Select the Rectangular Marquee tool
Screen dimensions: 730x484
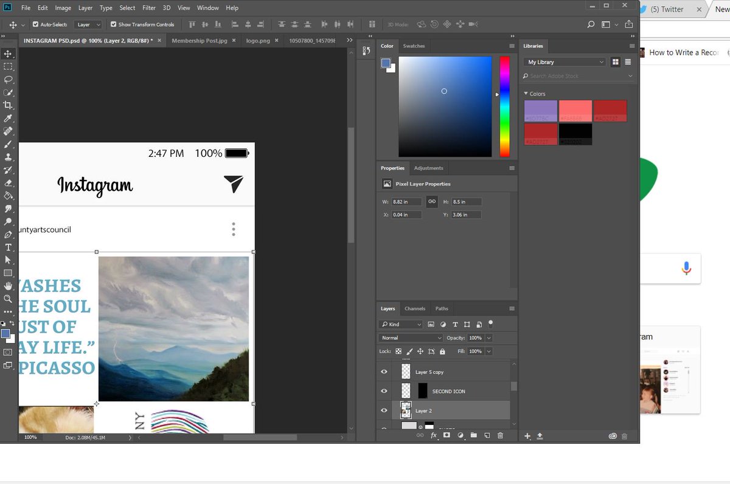pos(9,66)
